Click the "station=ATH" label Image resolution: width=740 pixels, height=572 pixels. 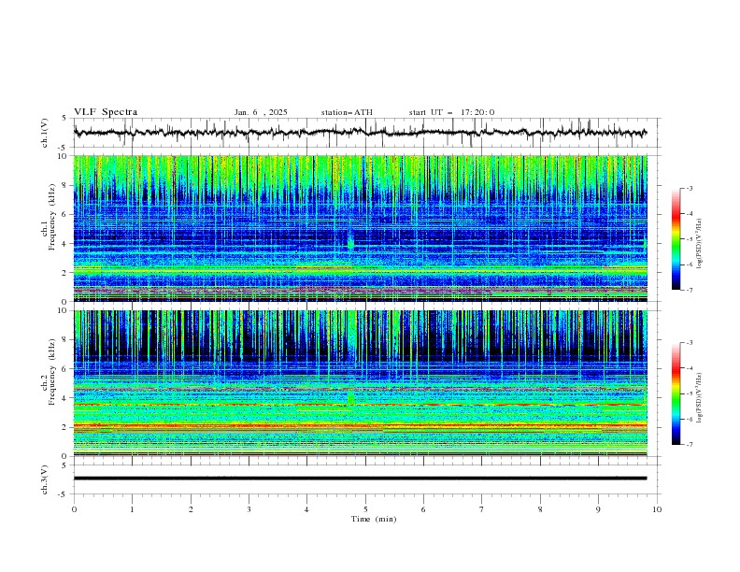click(347, 112)
